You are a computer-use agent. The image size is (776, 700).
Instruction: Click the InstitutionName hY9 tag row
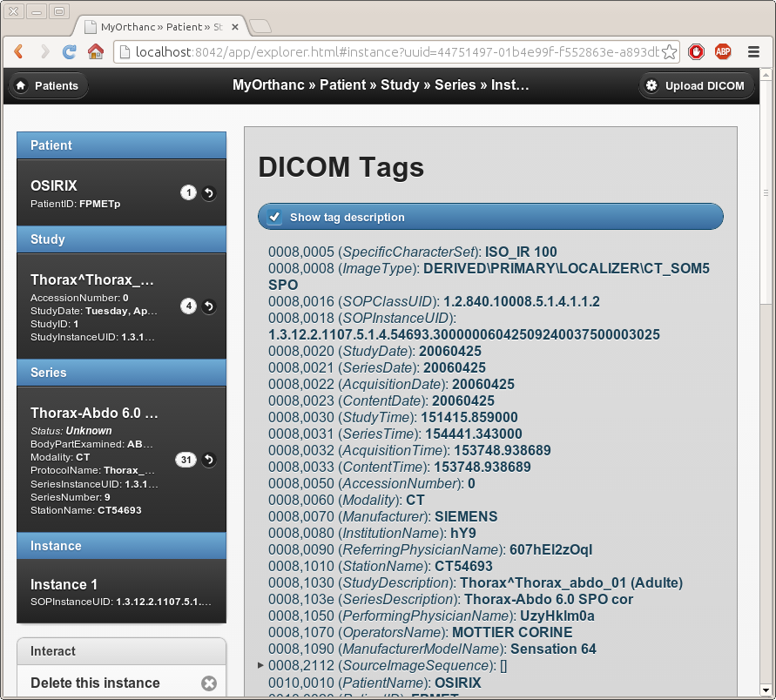coord(372,534)
